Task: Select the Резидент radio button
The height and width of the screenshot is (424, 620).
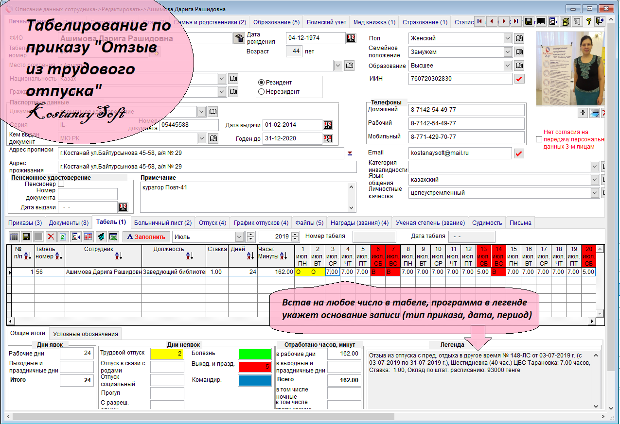Action: pyautogui.click(x=262, y=83)
